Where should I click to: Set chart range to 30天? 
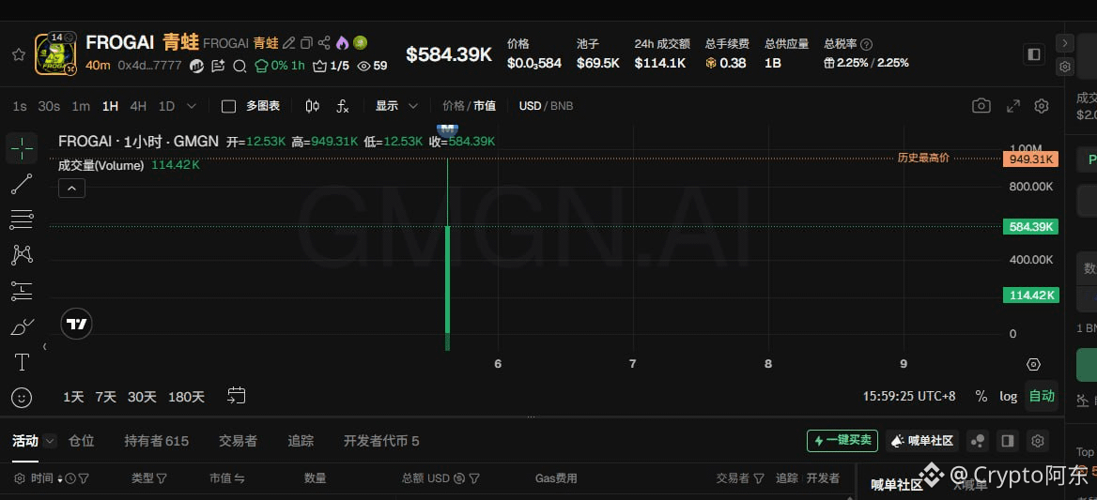[x=142, y=397]
